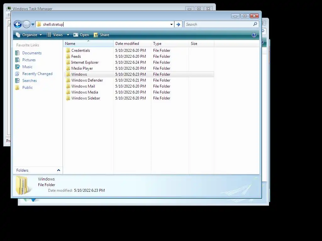This screenshot has height=241, width=322.
Task: Click the large folder thumbnail in details pane
Action: [23, 185]
